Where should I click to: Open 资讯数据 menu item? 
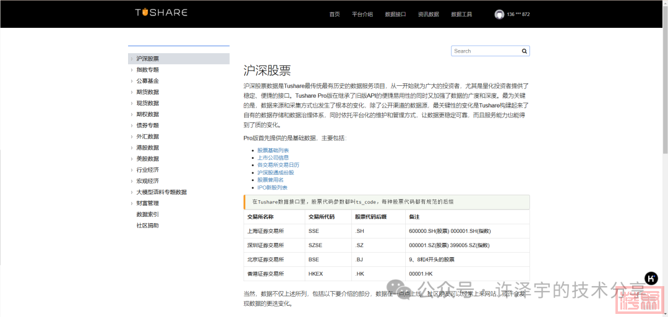[428, 14]
